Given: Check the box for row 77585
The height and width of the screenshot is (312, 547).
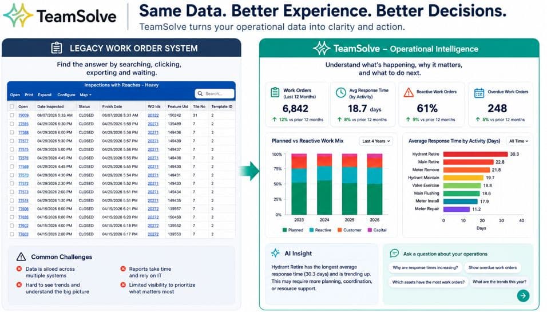Looking at the screenshot, I should tap(12, 124).
